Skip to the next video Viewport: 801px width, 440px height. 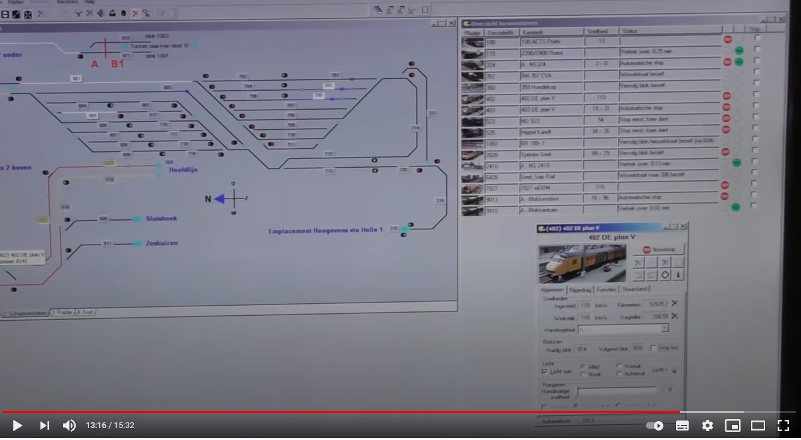(x=44, y=426)
